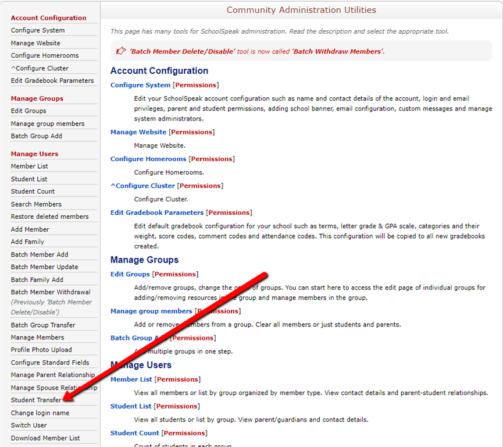Open Manage Parent Relationship in the sidebar
503x447 pixels.
coord(52,375)
